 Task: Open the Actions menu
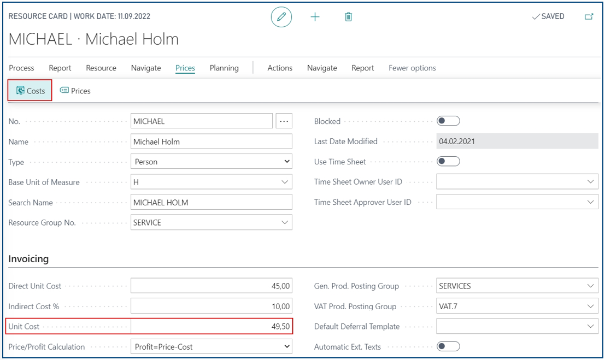click(x=280, y=68)
